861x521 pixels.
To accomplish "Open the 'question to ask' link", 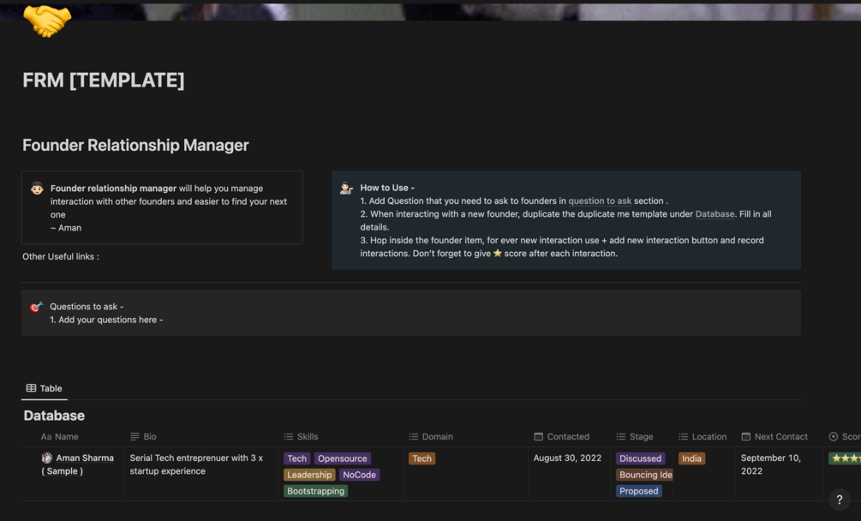I will tap(600, 201).
